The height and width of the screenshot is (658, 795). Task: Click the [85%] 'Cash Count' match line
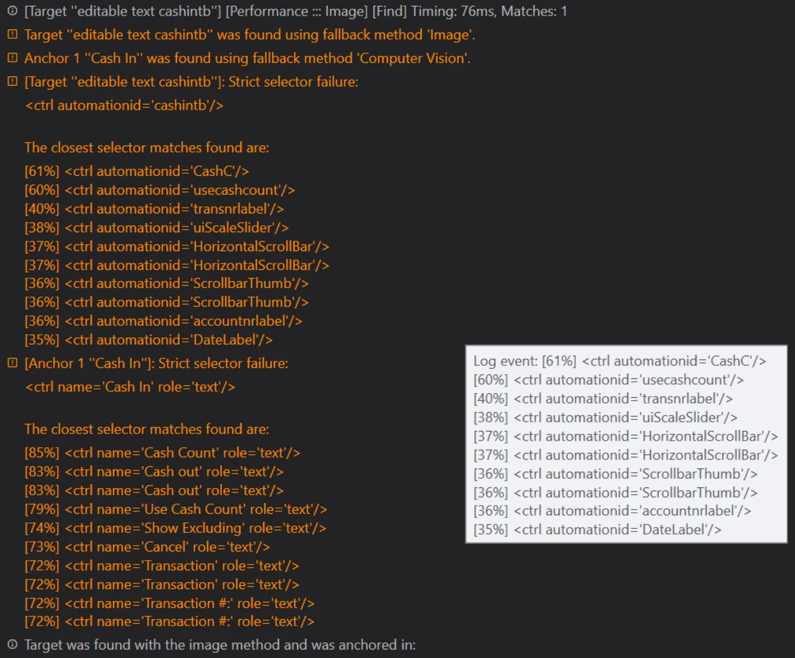(x=162, y=453)
